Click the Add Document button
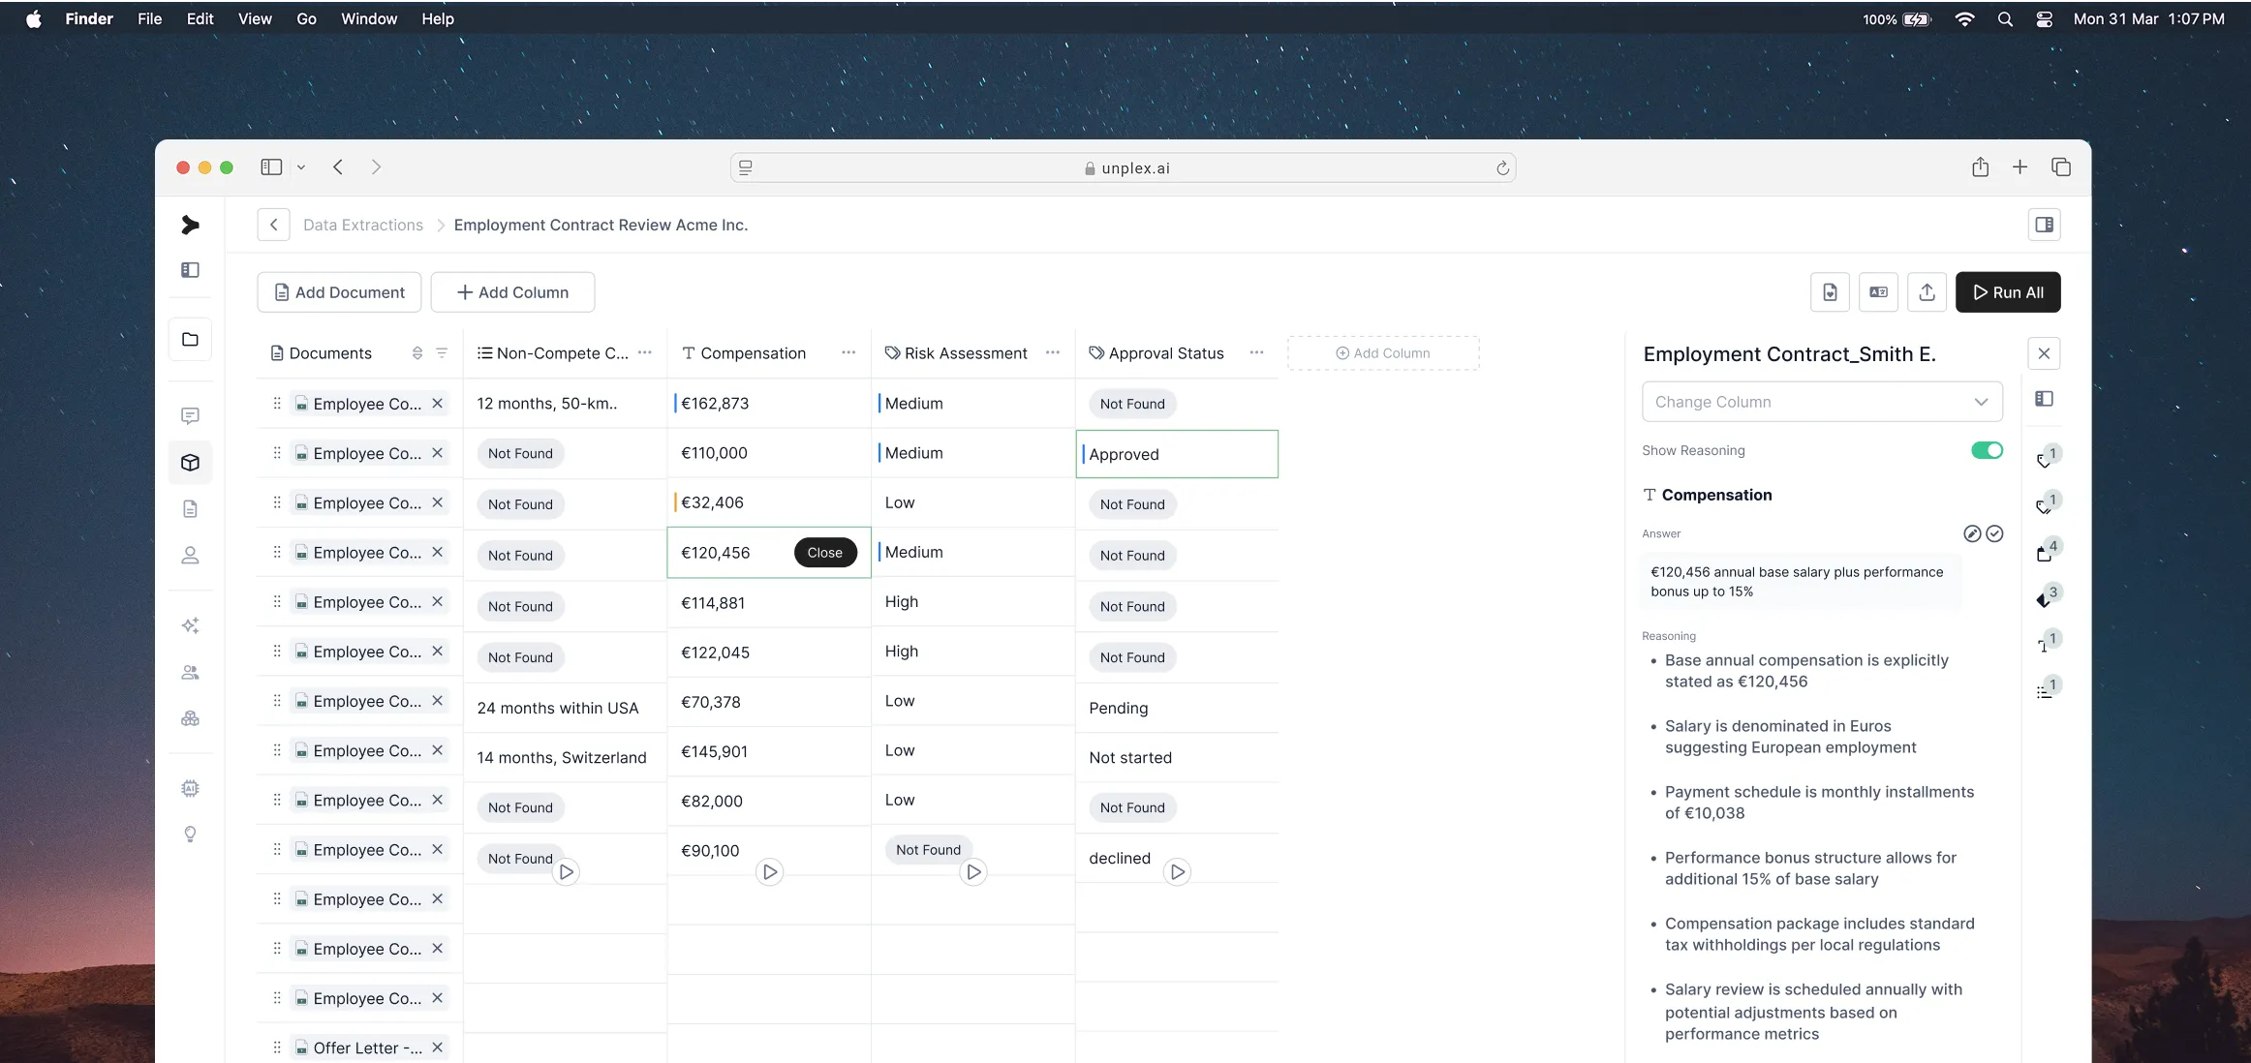Image resolution: width=2251 pixels, height=1063 pixels. point(339,292)
